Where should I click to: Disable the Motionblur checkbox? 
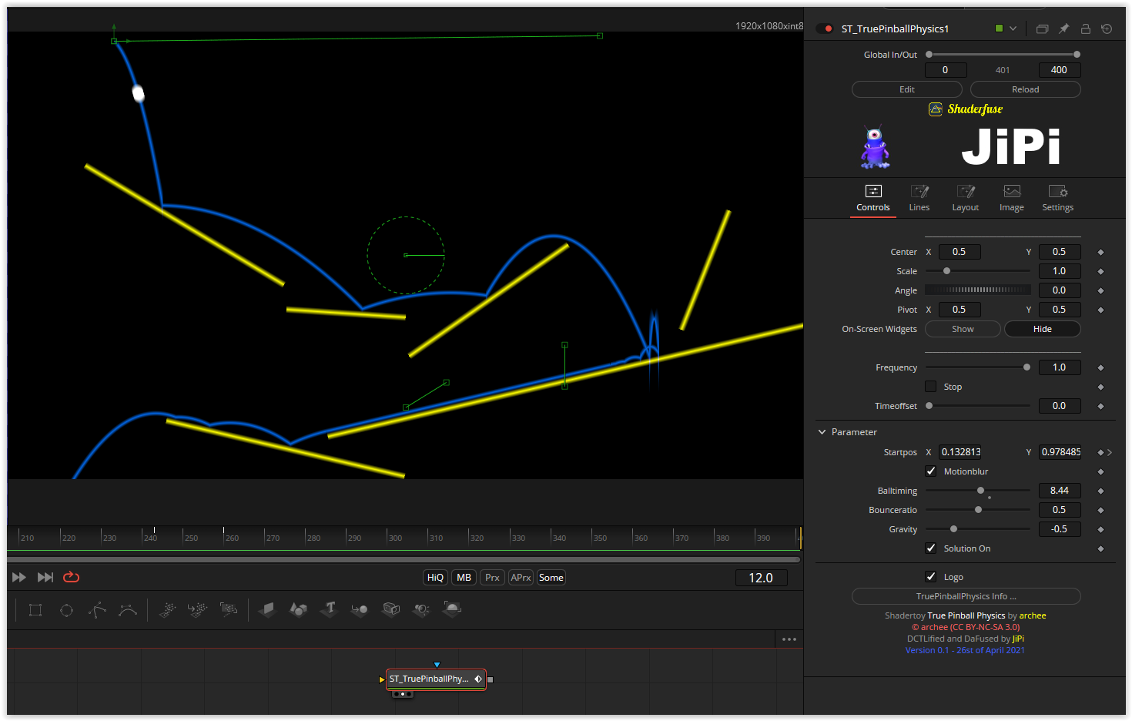coord(931,471)
